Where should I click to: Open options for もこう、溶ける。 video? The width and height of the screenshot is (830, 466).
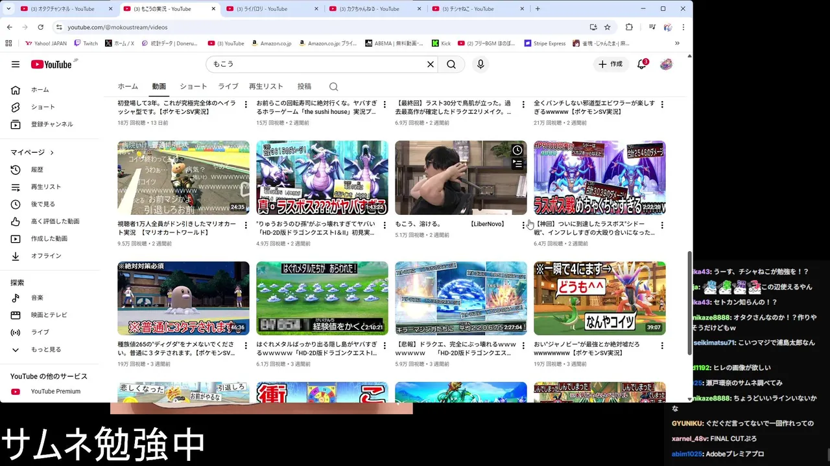[523, 225]
